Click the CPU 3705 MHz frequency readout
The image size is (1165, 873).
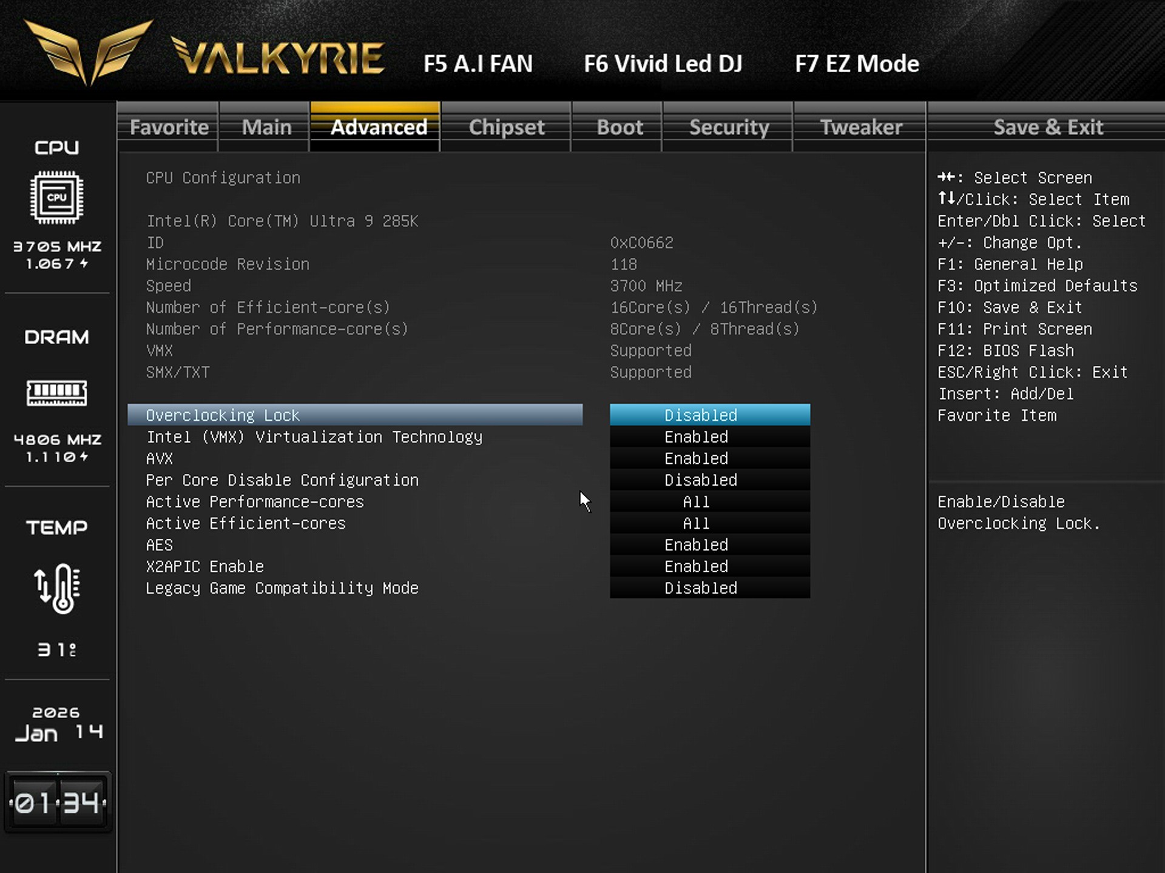click(57, 247)
